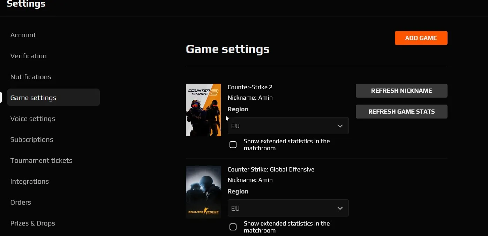488x236 pixels.
Task: Open Subscriptions section
Action: (32, 139)
